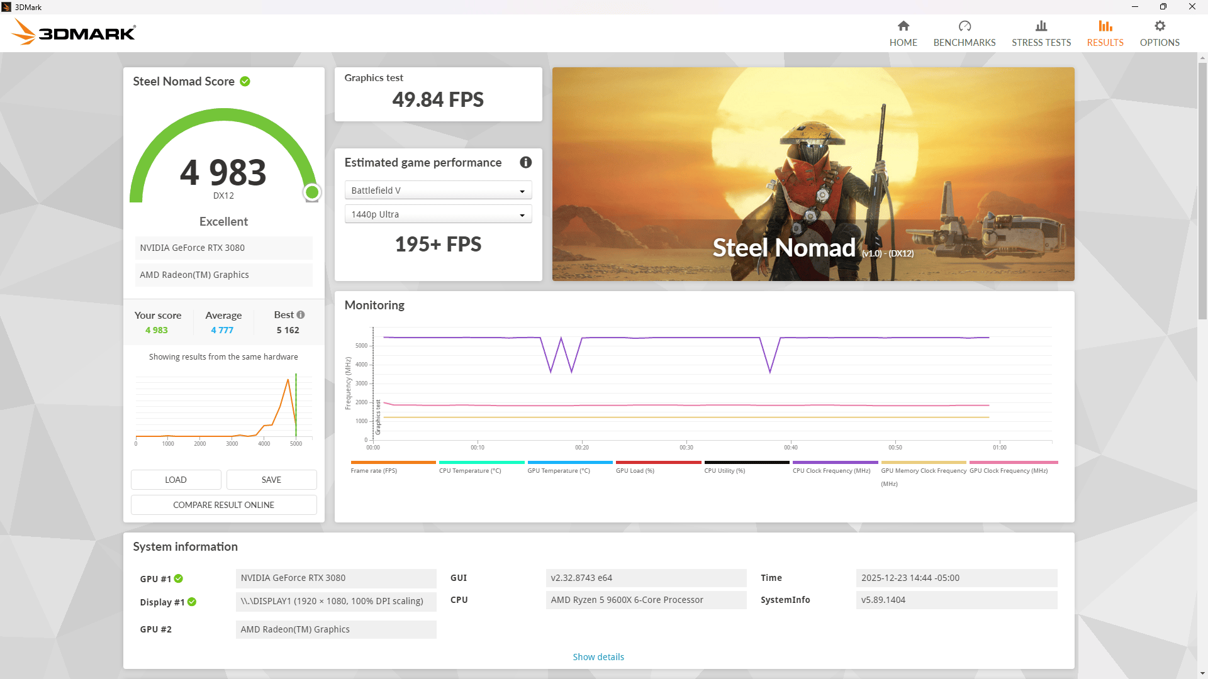Expand Show details in System information

pos(598,656)
